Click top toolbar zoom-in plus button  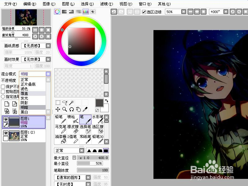(x=197, y=12)
